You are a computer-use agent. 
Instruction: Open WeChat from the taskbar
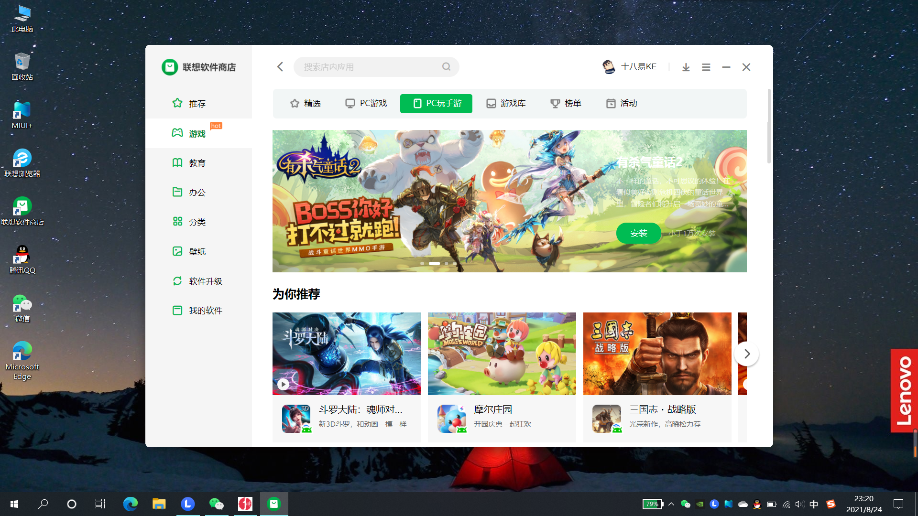pos(217,504)
